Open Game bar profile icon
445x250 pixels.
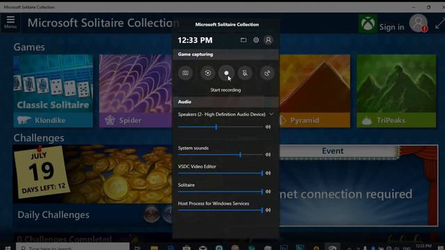(268, 40)
